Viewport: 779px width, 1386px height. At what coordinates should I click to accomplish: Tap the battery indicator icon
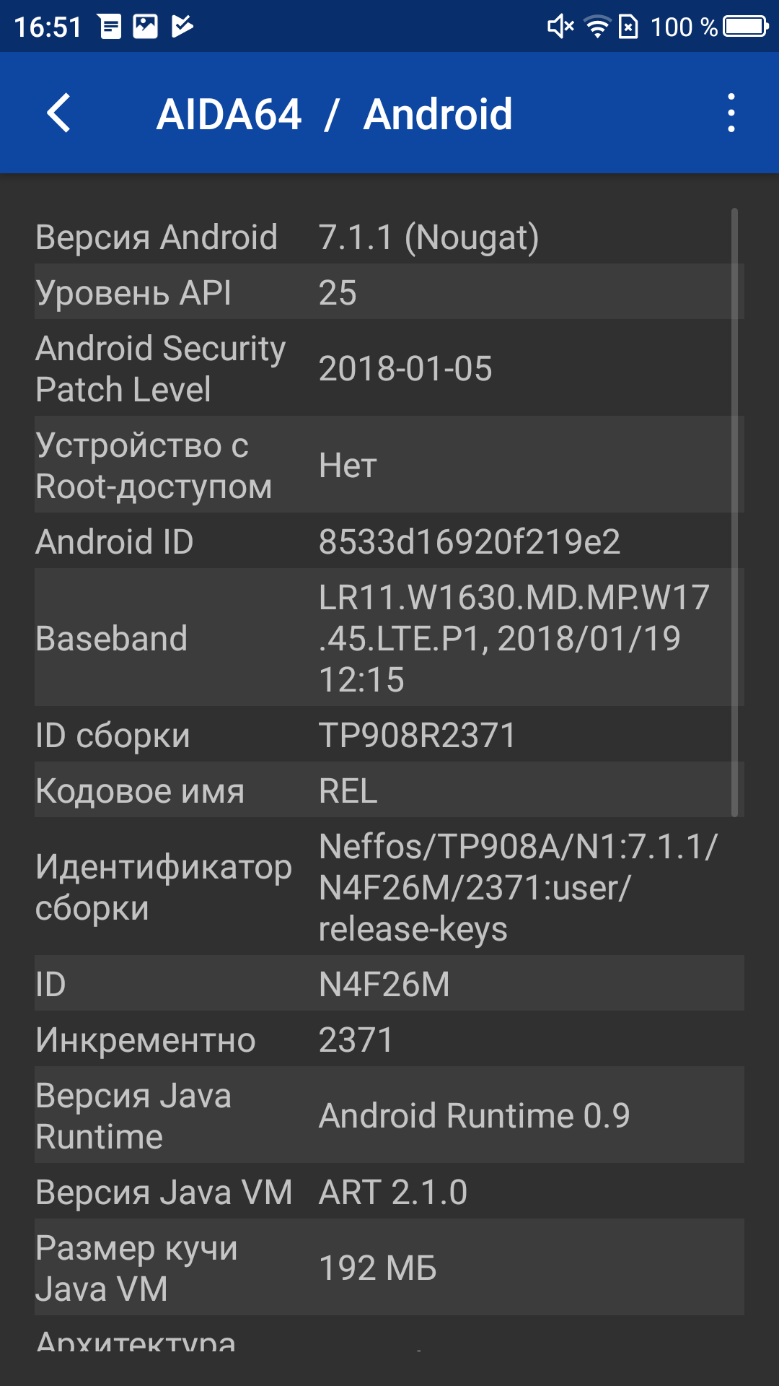coord(746,27)
